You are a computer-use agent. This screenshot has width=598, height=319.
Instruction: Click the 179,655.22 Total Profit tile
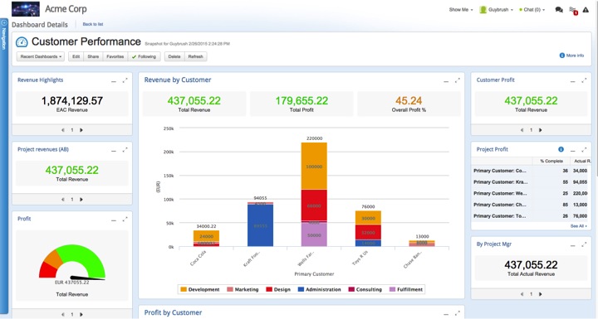click(x=301, y=104)
